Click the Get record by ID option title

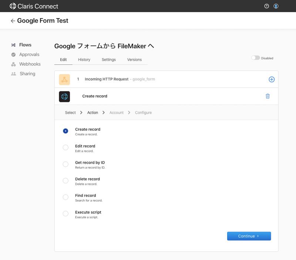pos(90,163)
